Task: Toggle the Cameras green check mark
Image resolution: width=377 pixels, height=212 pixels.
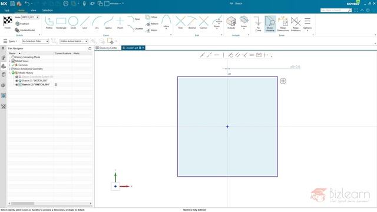Action: (13, 65)
